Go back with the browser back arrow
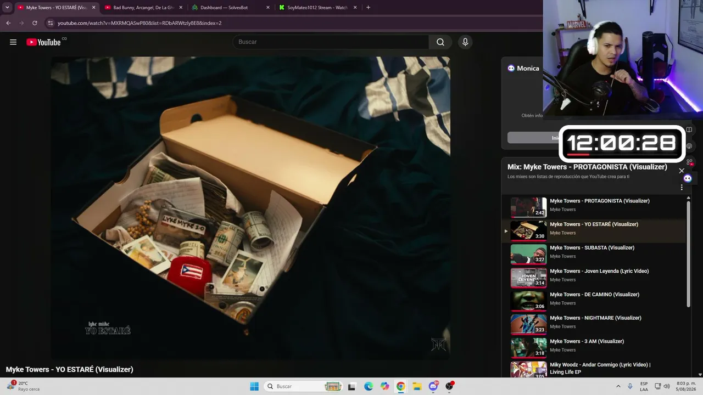 click(x=8, y=23)
